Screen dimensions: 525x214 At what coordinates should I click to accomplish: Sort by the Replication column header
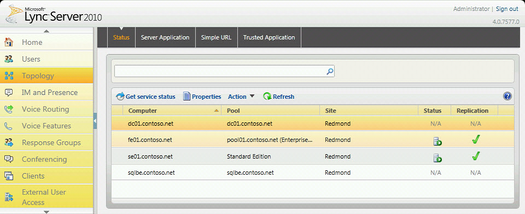pyautogui.click(x=475, y=111)
